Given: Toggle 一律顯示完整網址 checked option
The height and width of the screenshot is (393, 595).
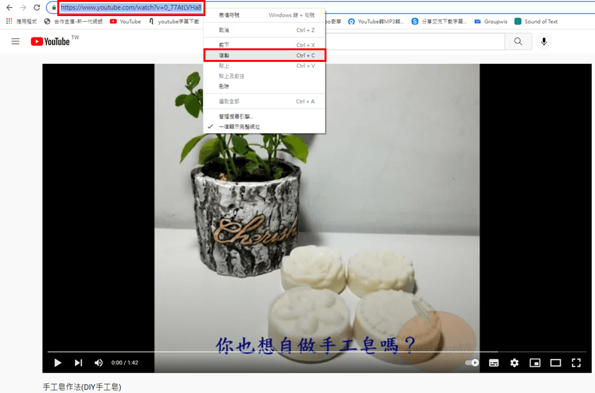Looking at the screenshot, I should [240, 127].
